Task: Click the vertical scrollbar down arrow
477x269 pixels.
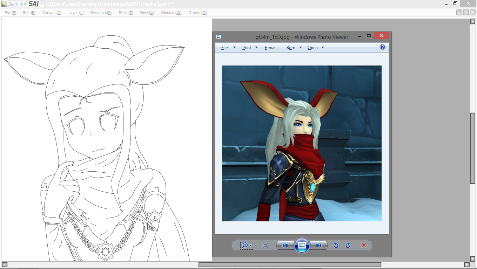Action: 472,258
